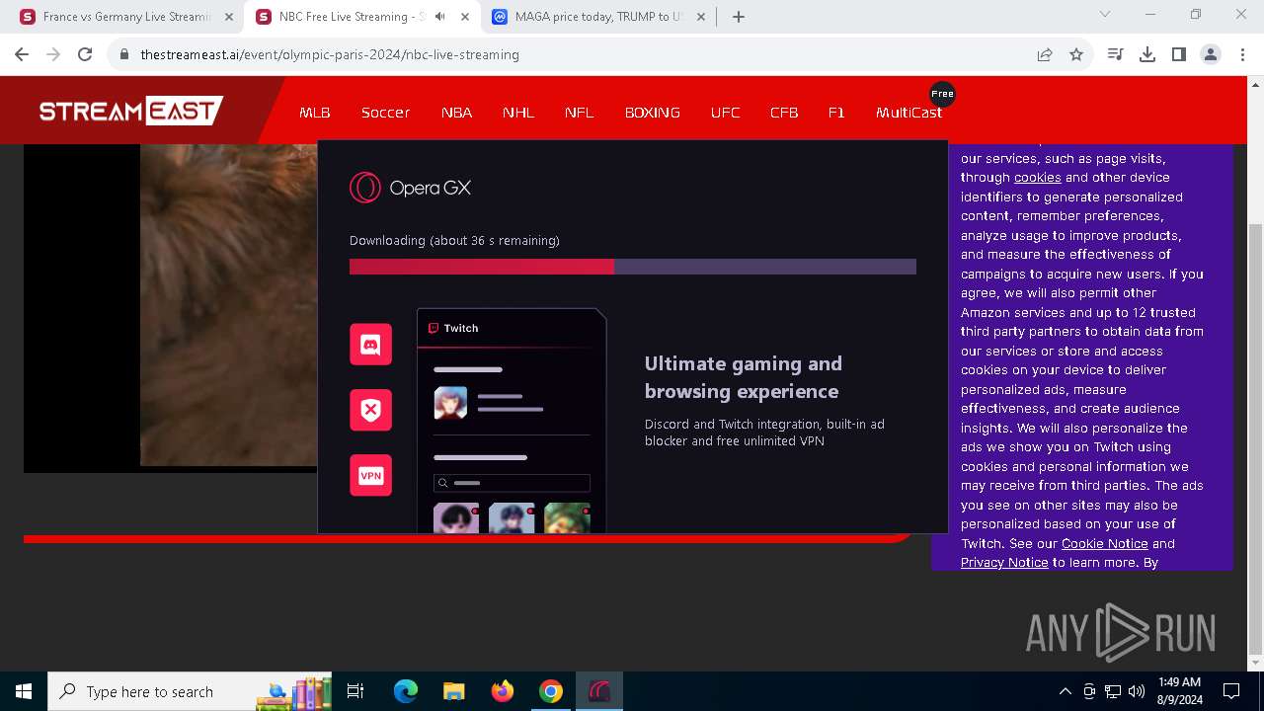Image resolution: width=1264 pixels, height=711 pixels.
Task: Close the France vs Germany tab
Action: 229,17
